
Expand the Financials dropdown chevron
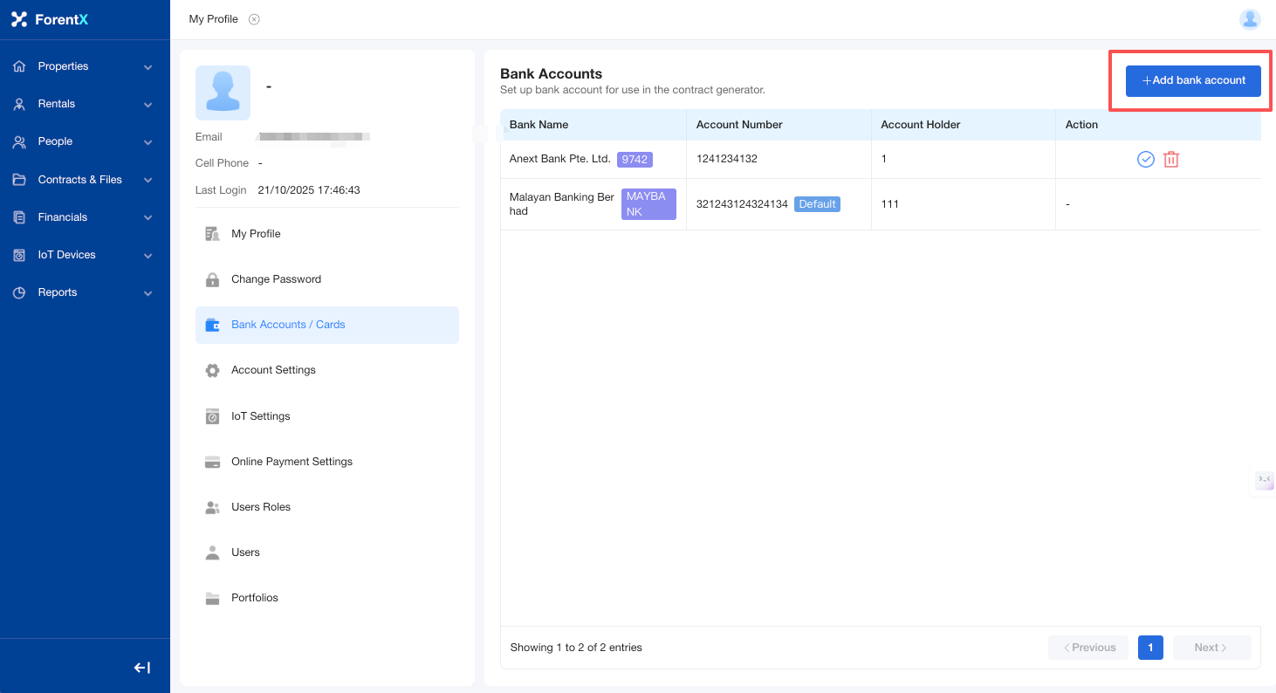click(147, 218)
